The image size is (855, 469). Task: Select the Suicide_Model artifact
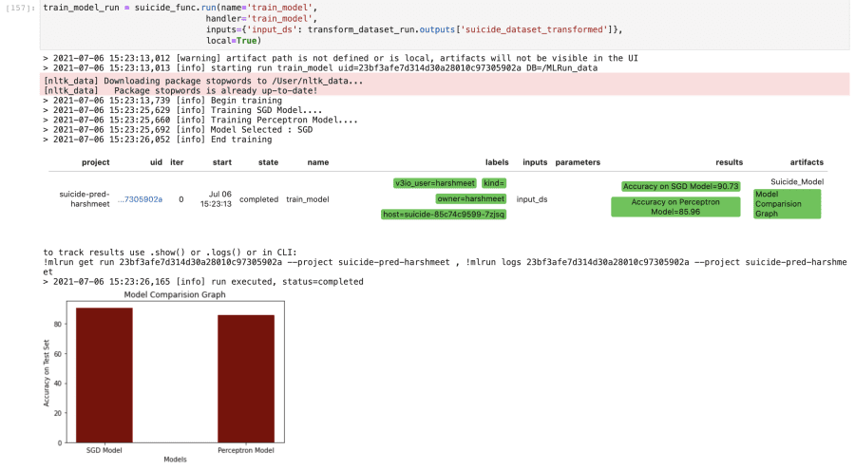pyautogui.click(x=797, y=181)
